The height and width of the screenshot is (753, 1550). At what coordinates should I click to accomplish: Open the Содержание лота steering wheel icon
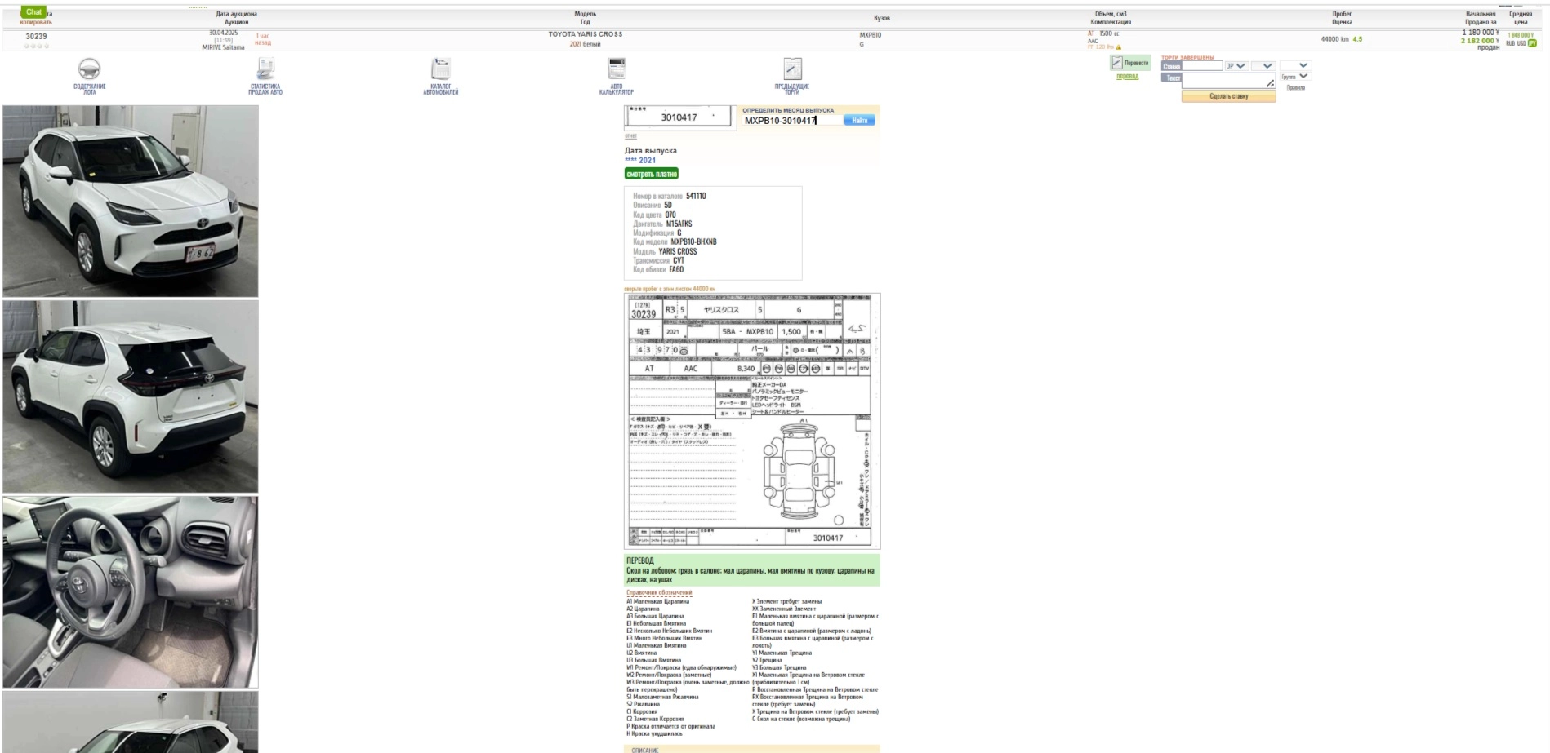coord(89,69)
